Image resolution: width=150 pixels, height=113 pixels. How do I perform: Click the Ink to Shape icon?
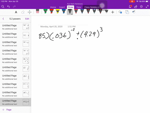[127, 12]
